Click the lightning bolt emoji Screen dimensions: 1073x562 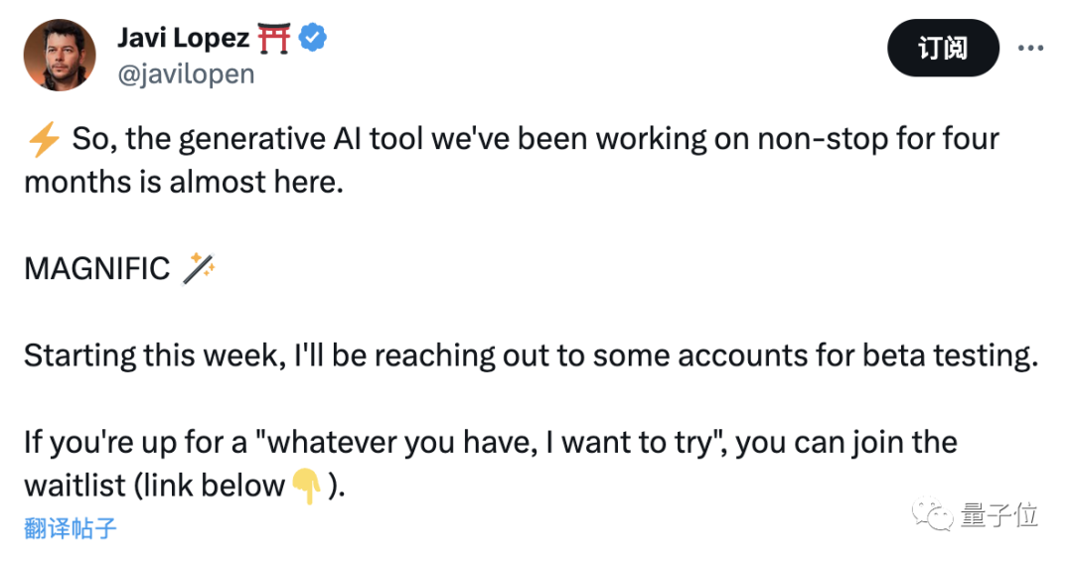[43, 139]
